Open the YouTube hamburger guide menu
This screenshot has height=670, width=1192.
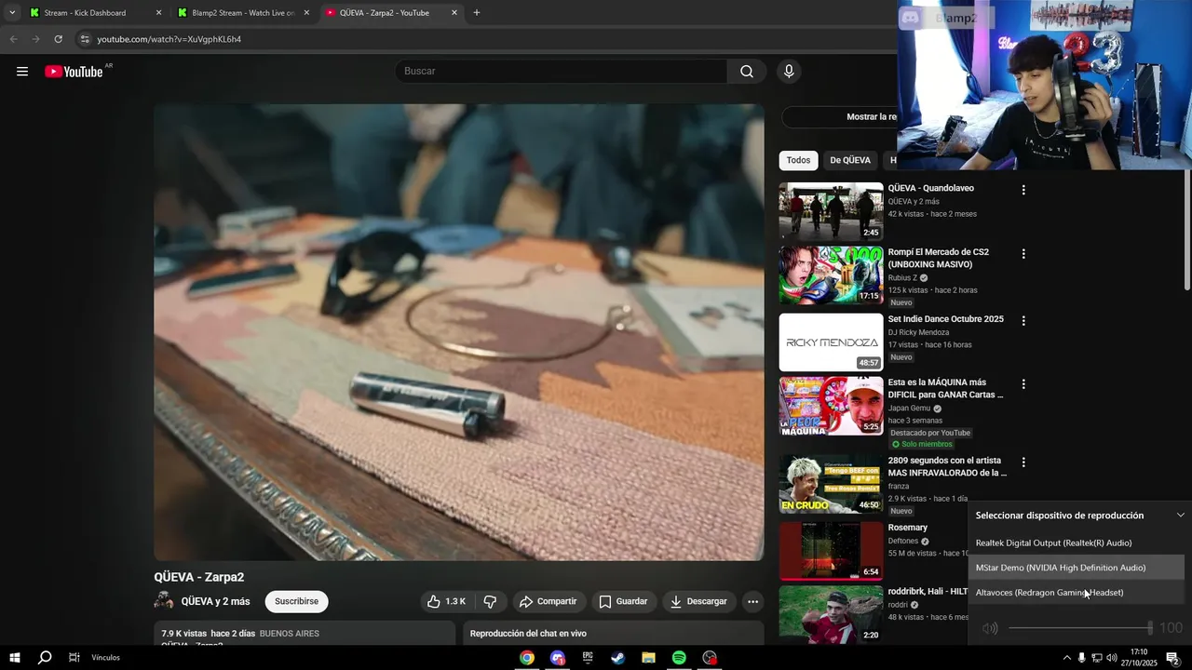coord(22,72)
